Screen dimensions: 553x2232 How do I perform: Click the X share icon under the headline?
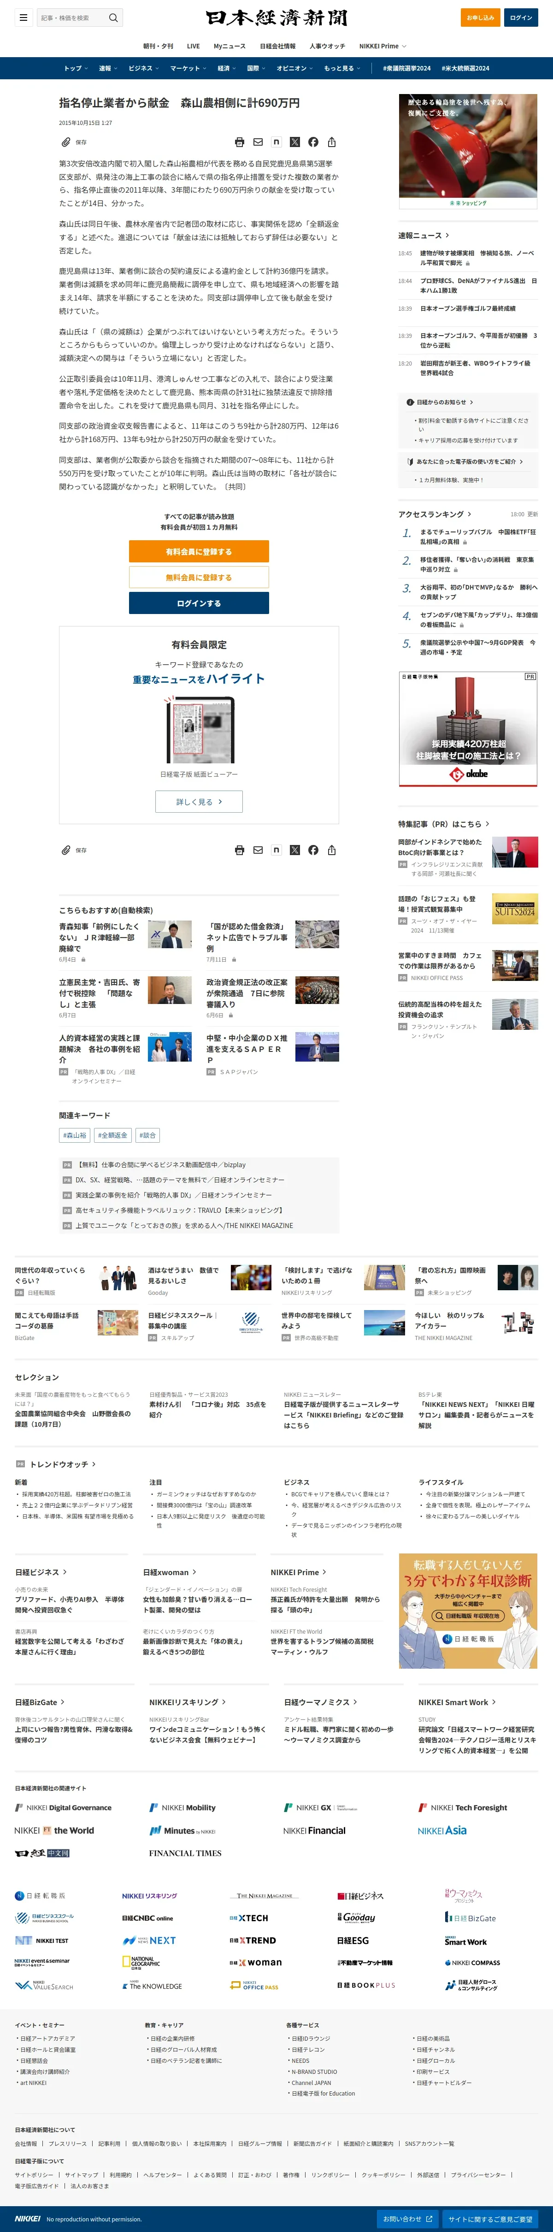point(294,142)
